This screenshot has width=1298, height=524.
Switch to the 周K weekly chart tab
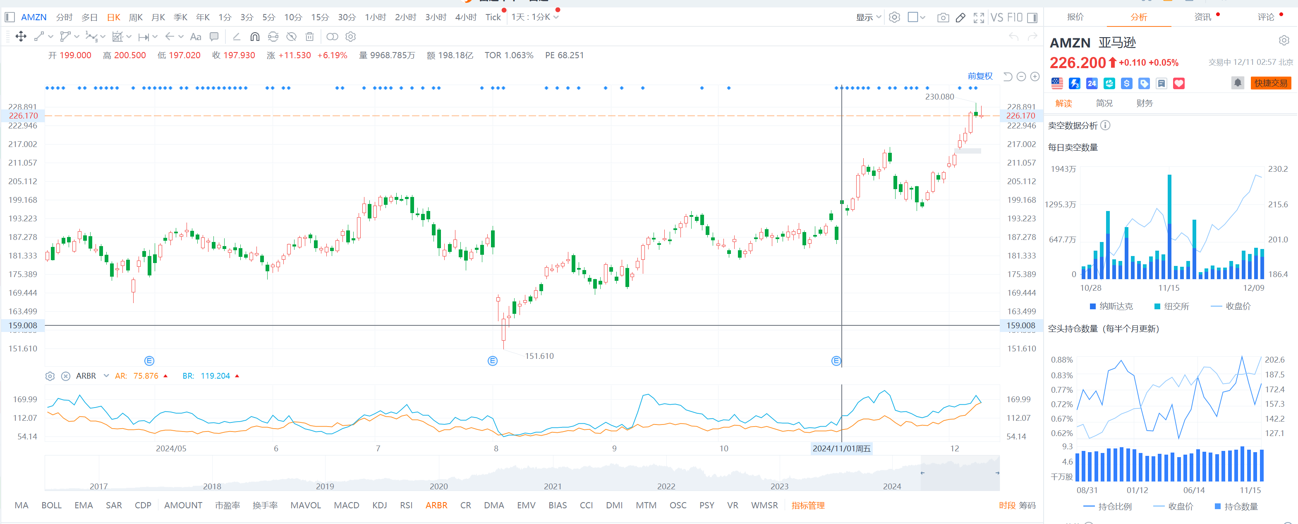coord(136,17)
